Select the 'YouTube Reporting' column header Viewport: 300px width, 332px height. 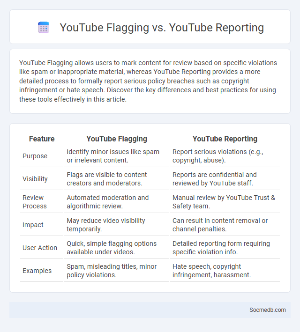coord(225,139)
